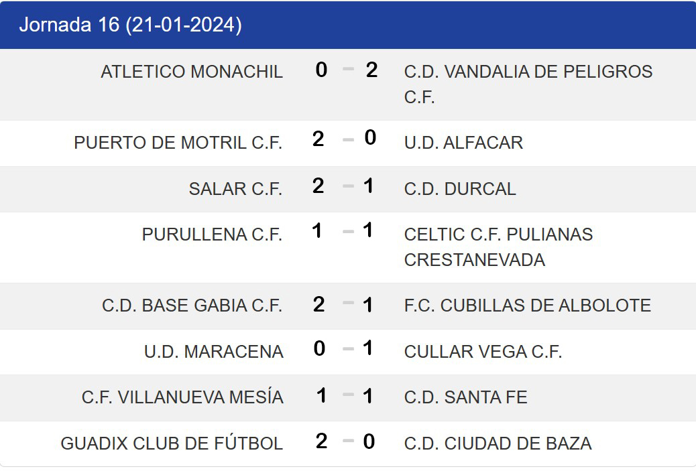Screen dimensions: 696x471
Task: Click the U.D. MARACENA team name
Action: pyautogui.click(x=213, y=352)
